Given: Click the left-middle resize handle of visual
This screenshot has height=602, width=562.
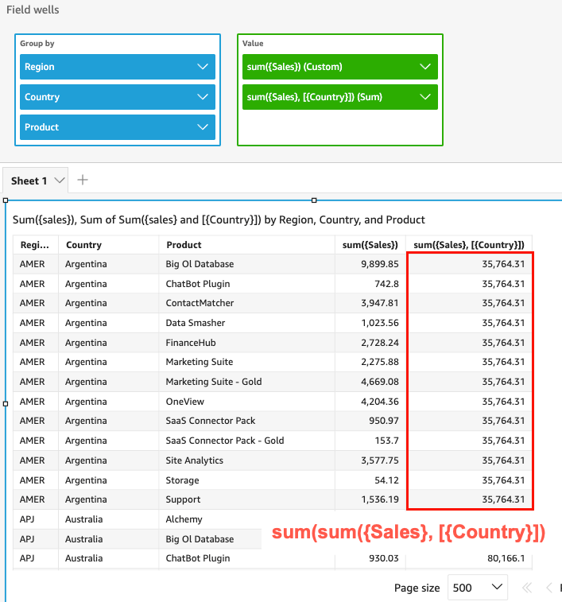Looking at the screenshot, I should (x=6, y=403).
